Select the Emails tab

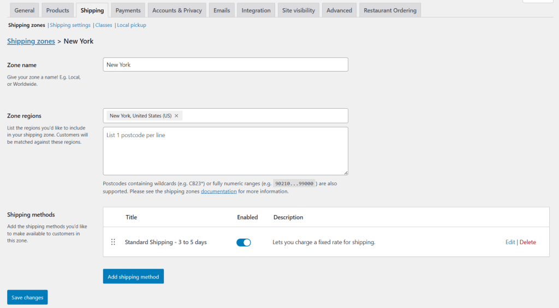[222, 10]
